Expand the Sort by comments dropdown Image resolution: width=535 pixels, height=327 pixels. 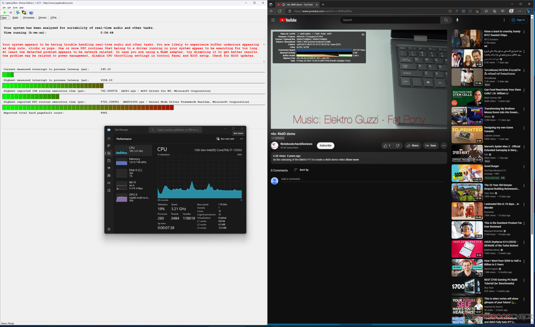tap(301, 170)
